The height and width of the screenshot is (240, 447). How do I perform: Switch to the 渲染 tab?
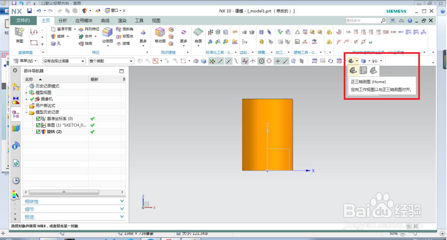tap(122, 21)
